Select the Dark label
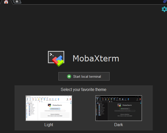This screenshot has width=167, height=133. click(x=119, y=125)
